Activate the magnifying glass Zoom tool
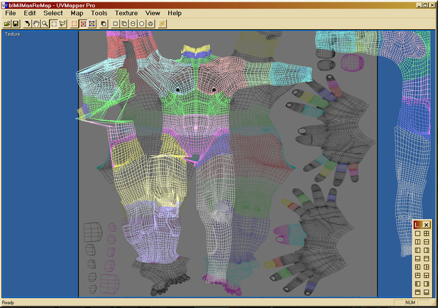The image size is (438, 308). (45, 23)
